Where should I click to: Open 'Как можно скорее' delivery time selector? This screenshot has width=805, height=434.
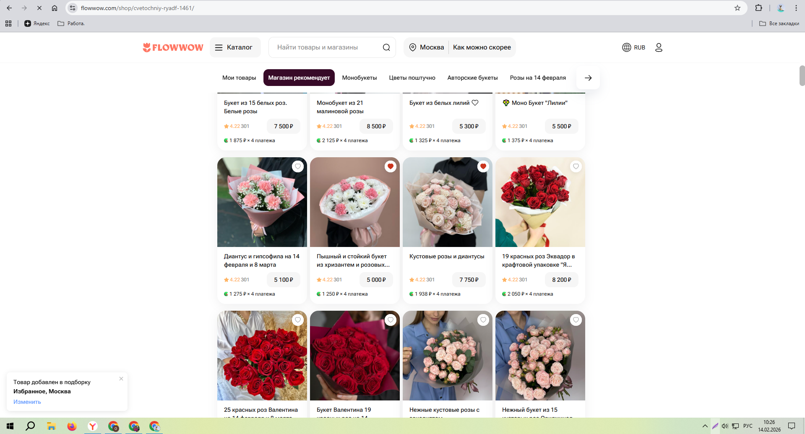(x=482, y=47)
